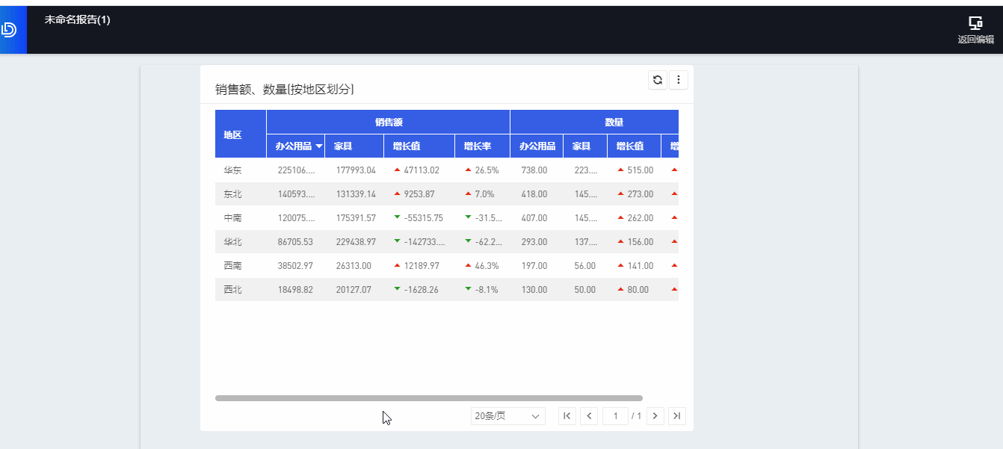Select the 中南 row label
This screenshot has width=1003, height=449.
tap(232, 218)
